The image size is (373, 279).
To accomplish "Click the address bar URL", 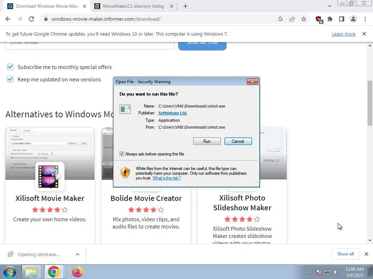I will coord(106,19).
